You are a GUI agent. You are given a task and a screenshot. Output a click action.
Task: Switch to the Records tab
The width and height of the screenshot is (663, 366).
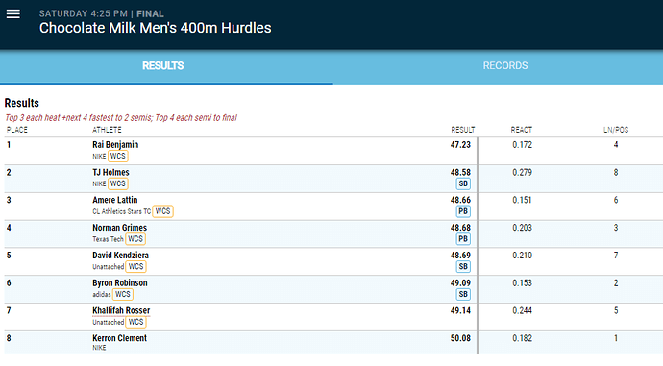point(505,66)
